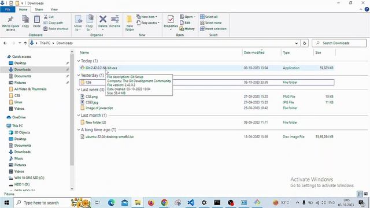Click Copy path in ribbon
Screen dimensions: 370x208
53,23
